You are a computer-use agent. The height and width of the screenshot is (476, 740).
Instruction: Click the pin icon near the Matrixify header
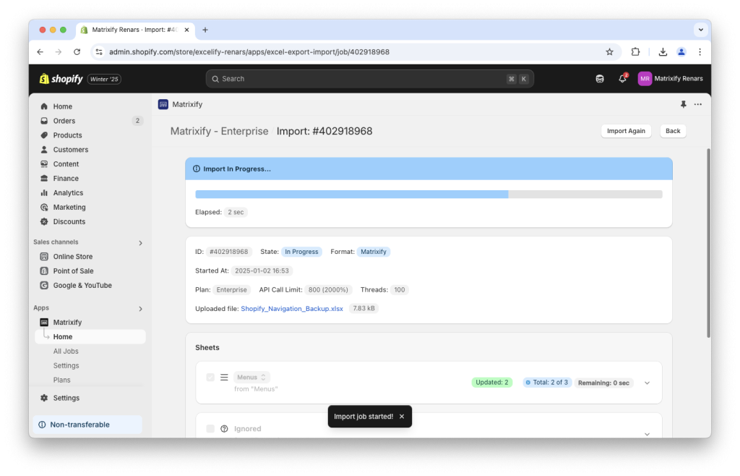tap(683, 104)
